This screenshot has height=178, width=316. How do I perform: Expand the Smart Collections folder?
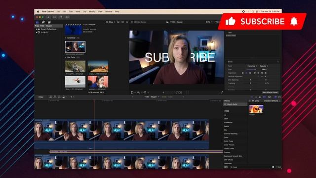point(37,29)
